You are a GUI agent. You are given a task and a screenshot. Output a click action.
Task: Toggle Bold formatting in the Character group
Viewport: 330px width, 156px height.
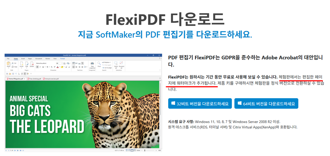tap(37, 67)
